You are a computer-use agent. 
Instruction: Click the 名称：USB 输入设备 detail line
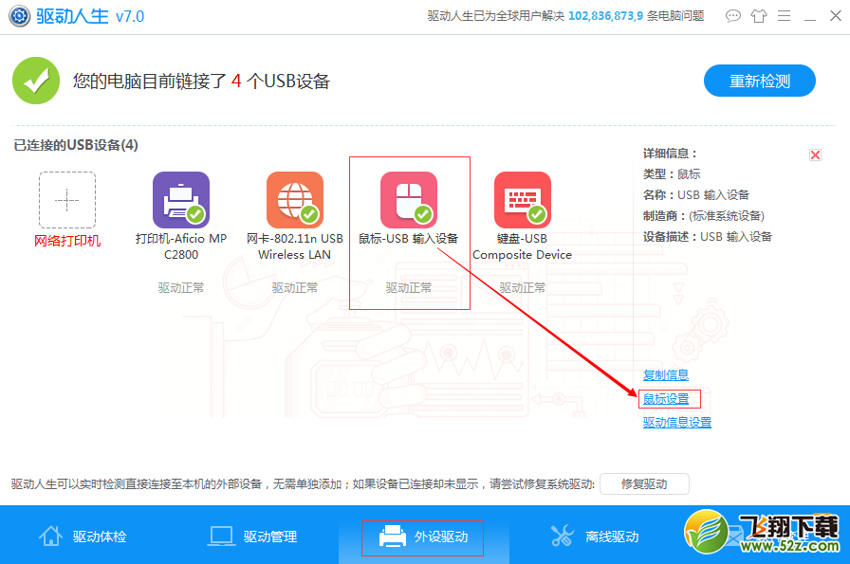coord(696,195)
